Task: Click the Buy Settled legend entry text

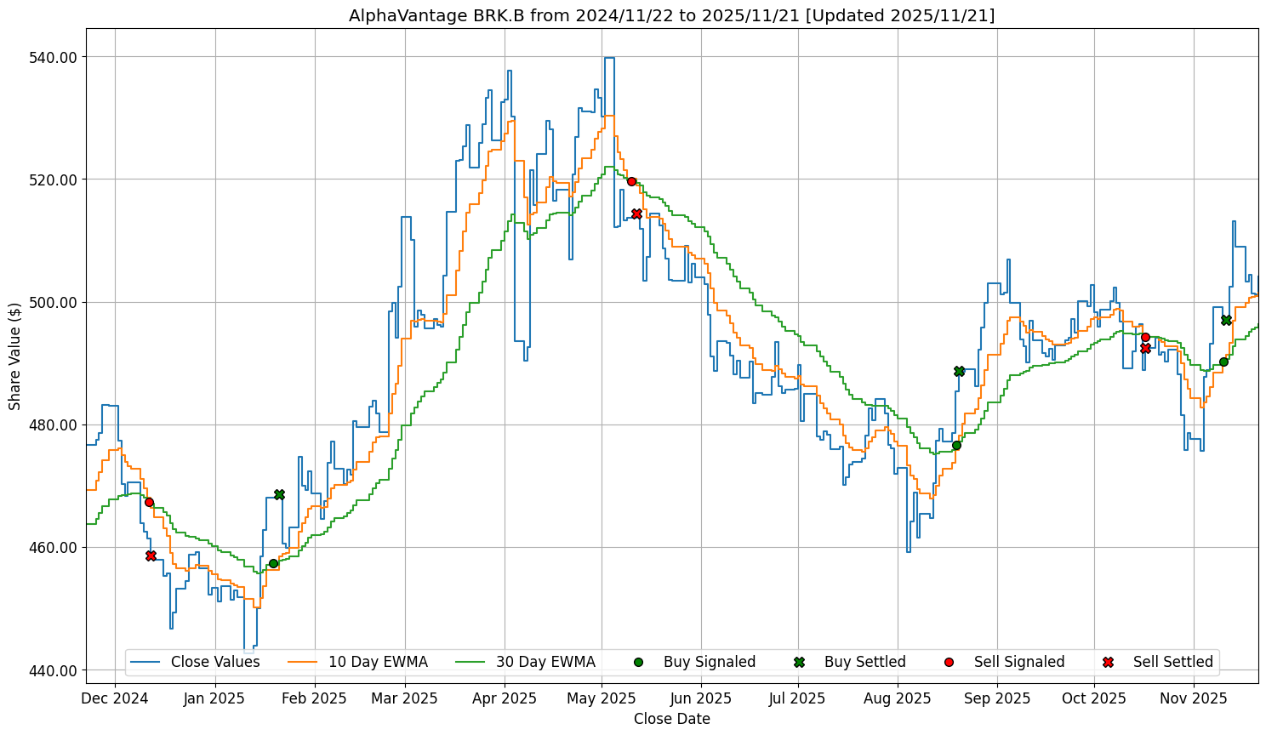Action: tap(864, 662)
